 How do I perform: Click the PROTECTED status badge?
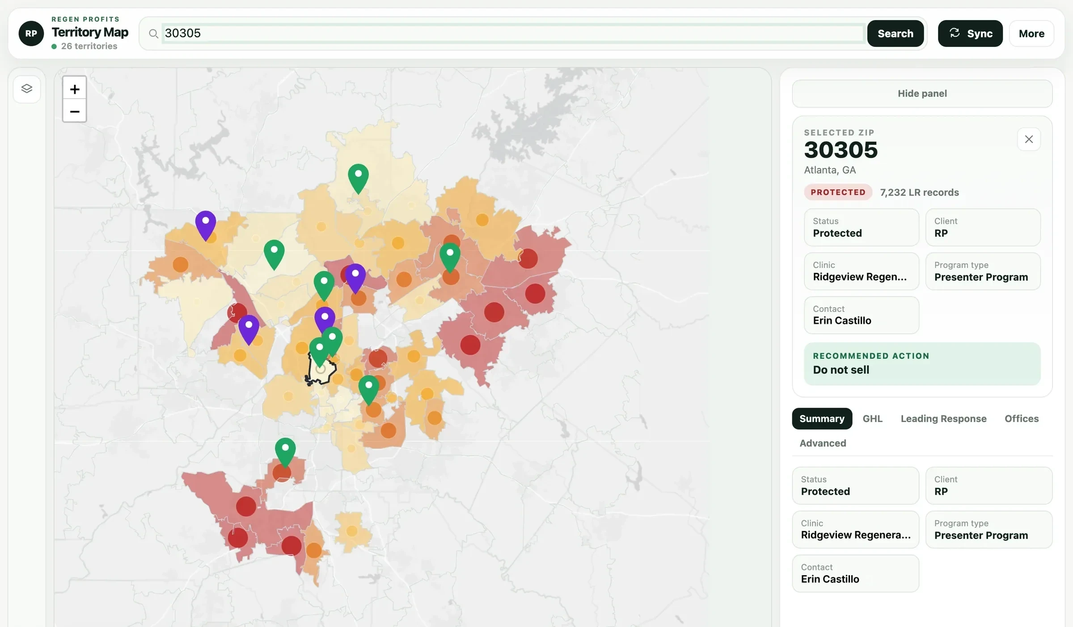pos(838,192)
